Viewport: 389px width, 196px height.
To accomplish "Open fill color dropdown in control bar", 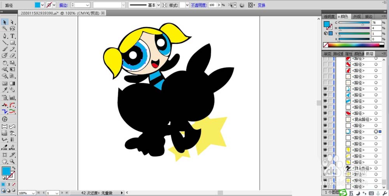I will tap(42, 5).
